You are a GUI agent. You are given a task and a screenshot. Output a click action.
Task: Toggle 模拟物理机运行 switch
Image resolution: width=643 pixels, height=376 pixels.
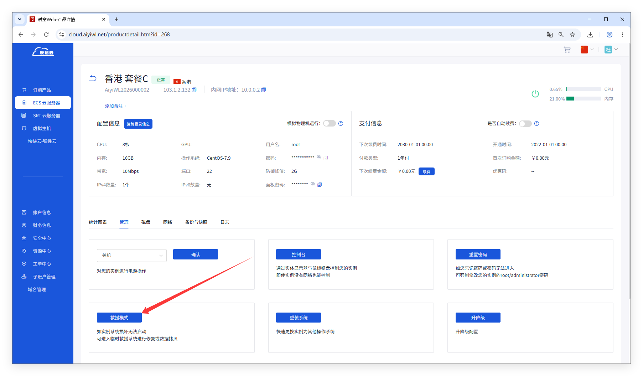coord(330,124)
